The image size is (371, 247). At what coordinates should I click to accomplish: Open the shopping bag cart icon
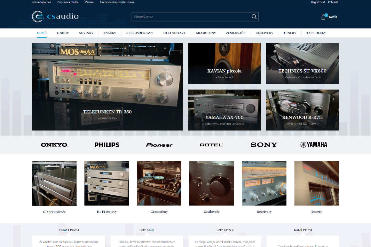323,17
